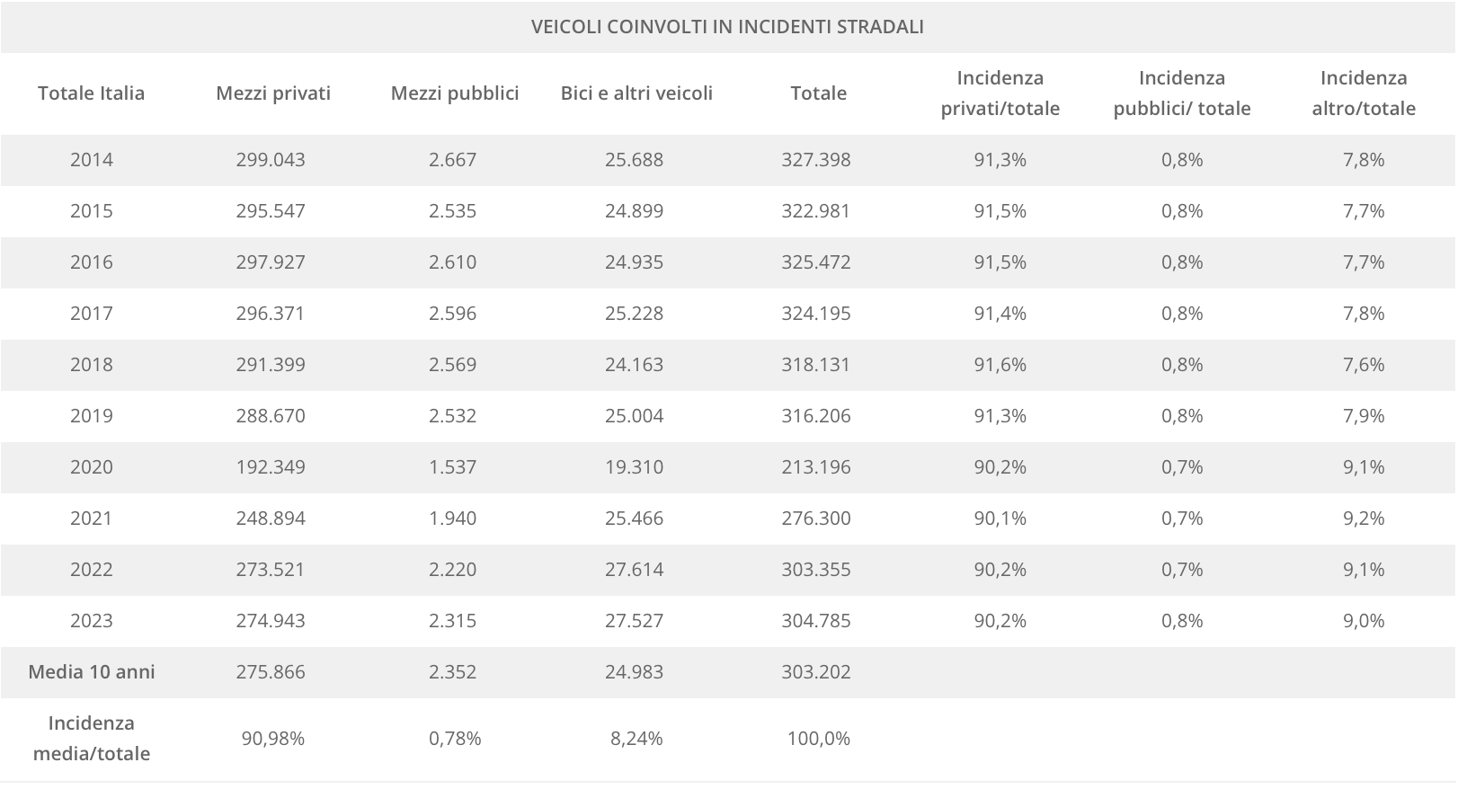Click the "Totale Italia" header cell
This screenshot has height=798, width=1458.
coord(92,93)
